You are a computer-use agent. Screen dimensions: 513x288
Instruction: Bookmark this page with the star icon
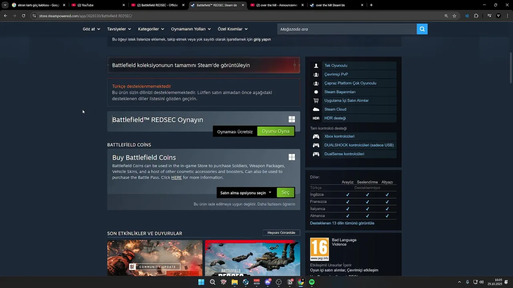454,16
